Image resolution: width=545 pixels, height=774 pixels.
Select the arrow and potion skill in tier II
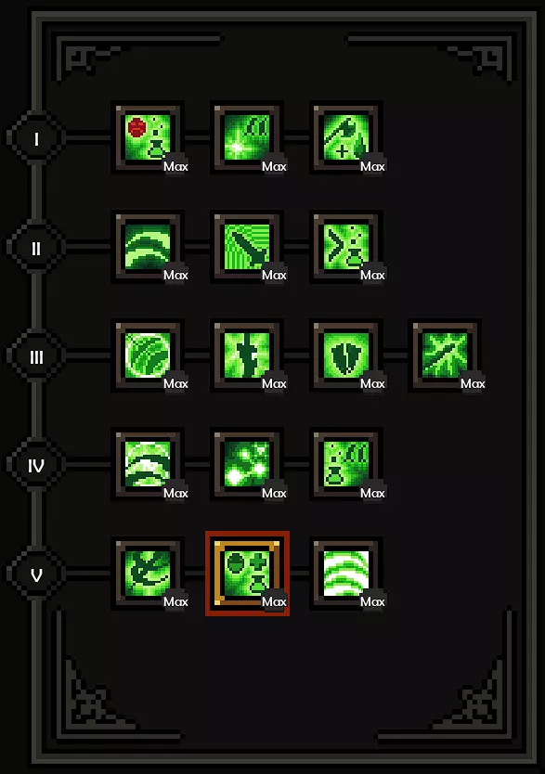tap(345, 246)
